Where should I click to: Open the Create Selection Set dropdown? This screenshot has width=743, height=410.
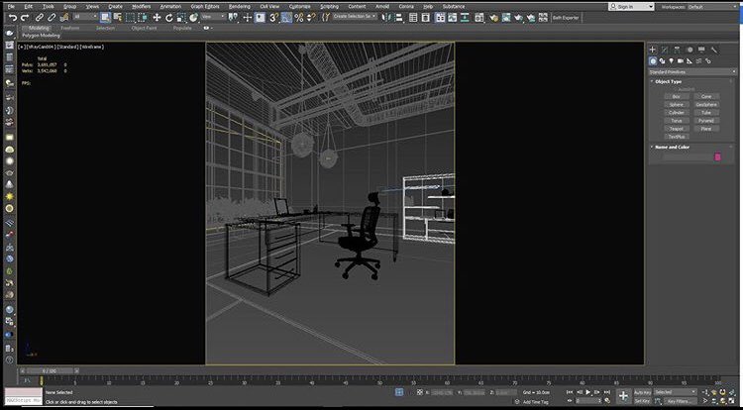pos(355,17)
